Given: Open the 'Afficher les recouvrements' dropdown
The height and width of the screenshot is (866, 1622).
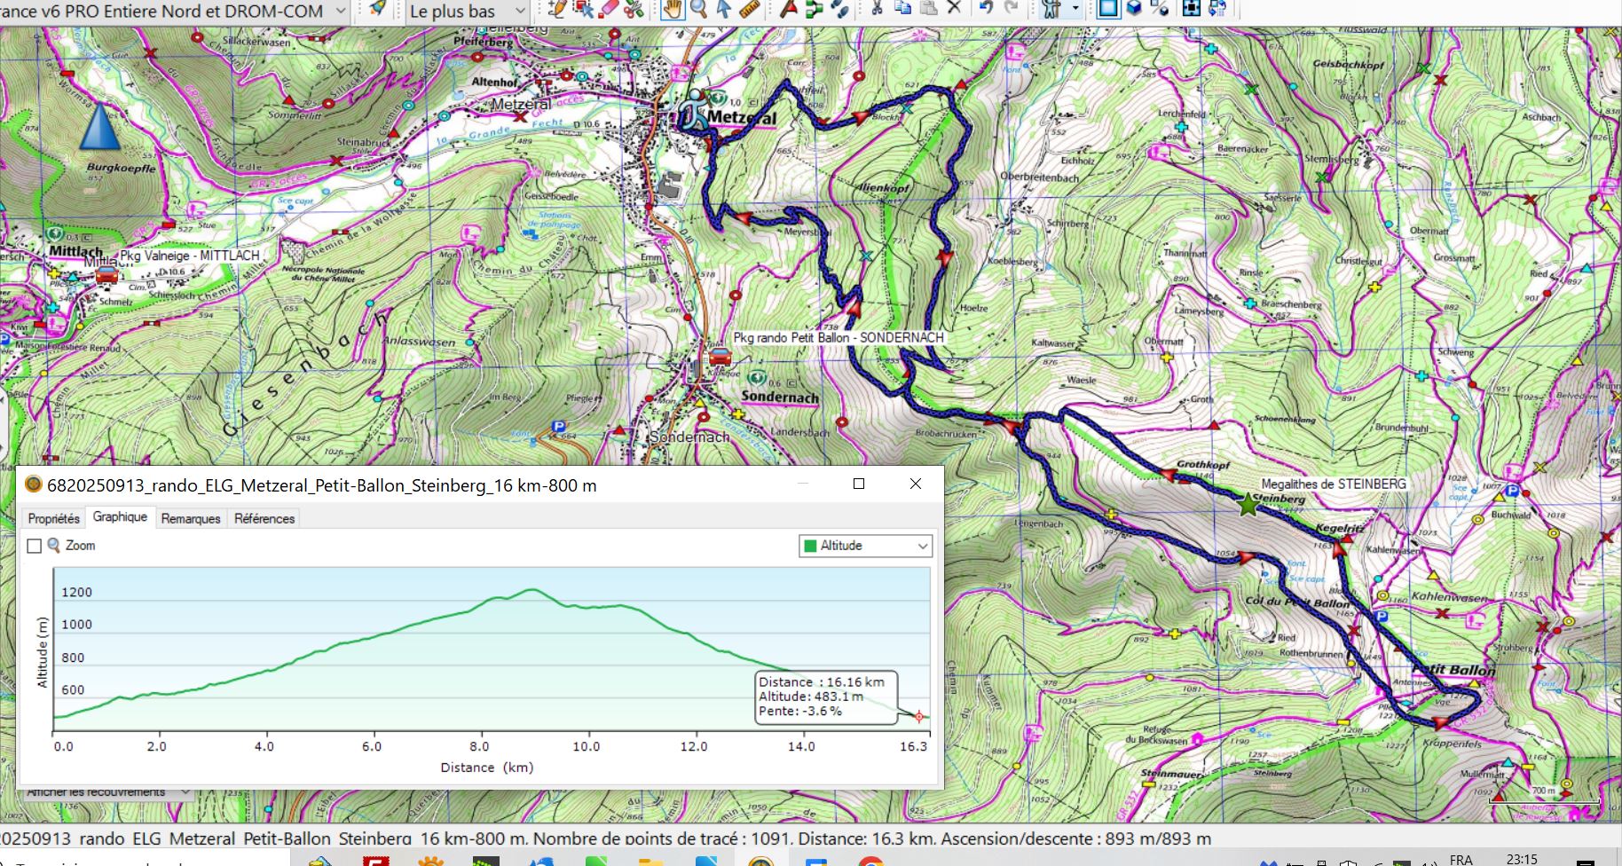Looking at the screenshot, I should point(185,791).
